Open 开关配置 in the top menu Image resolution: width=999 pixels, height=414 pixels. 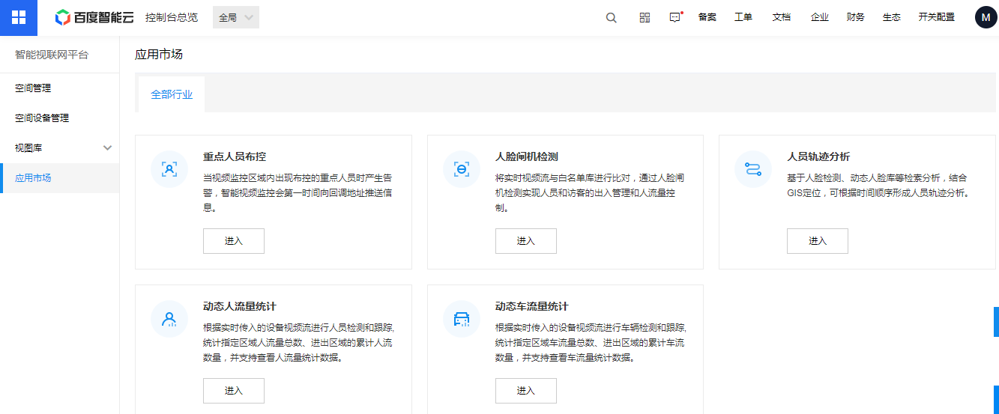click(x=937, y=17)
